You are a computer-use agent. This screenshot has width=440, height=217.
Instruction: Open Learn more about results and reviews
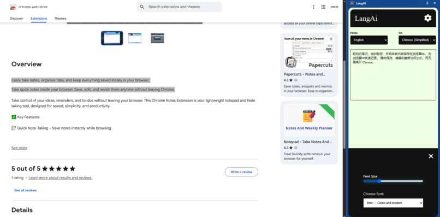point(61,178)
